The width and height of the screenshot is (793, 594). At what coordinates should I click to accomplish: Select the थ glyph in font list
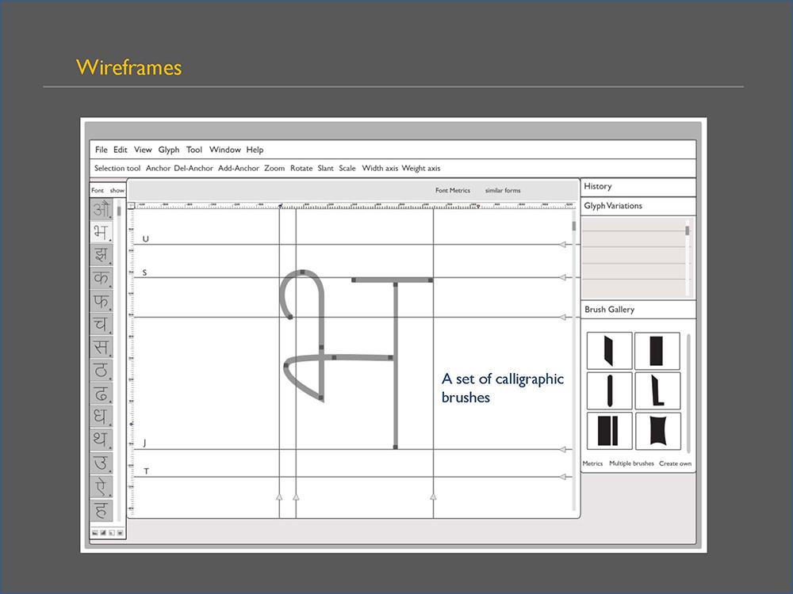[102, 440]
